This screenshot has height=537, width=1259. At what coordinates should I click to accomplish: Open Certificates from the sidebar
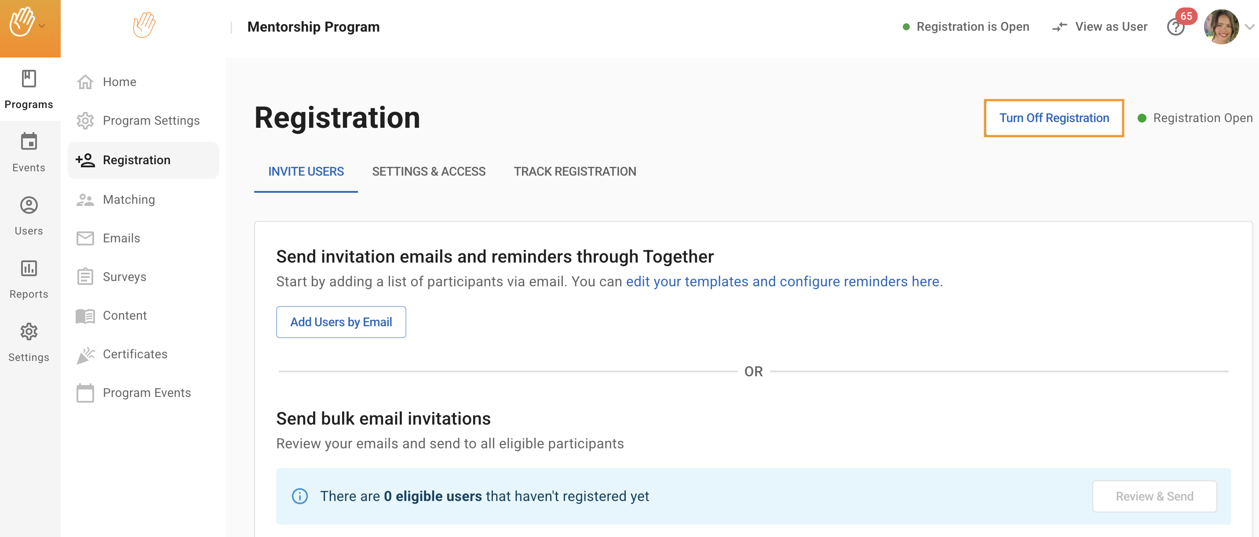[x=135, y=354]
